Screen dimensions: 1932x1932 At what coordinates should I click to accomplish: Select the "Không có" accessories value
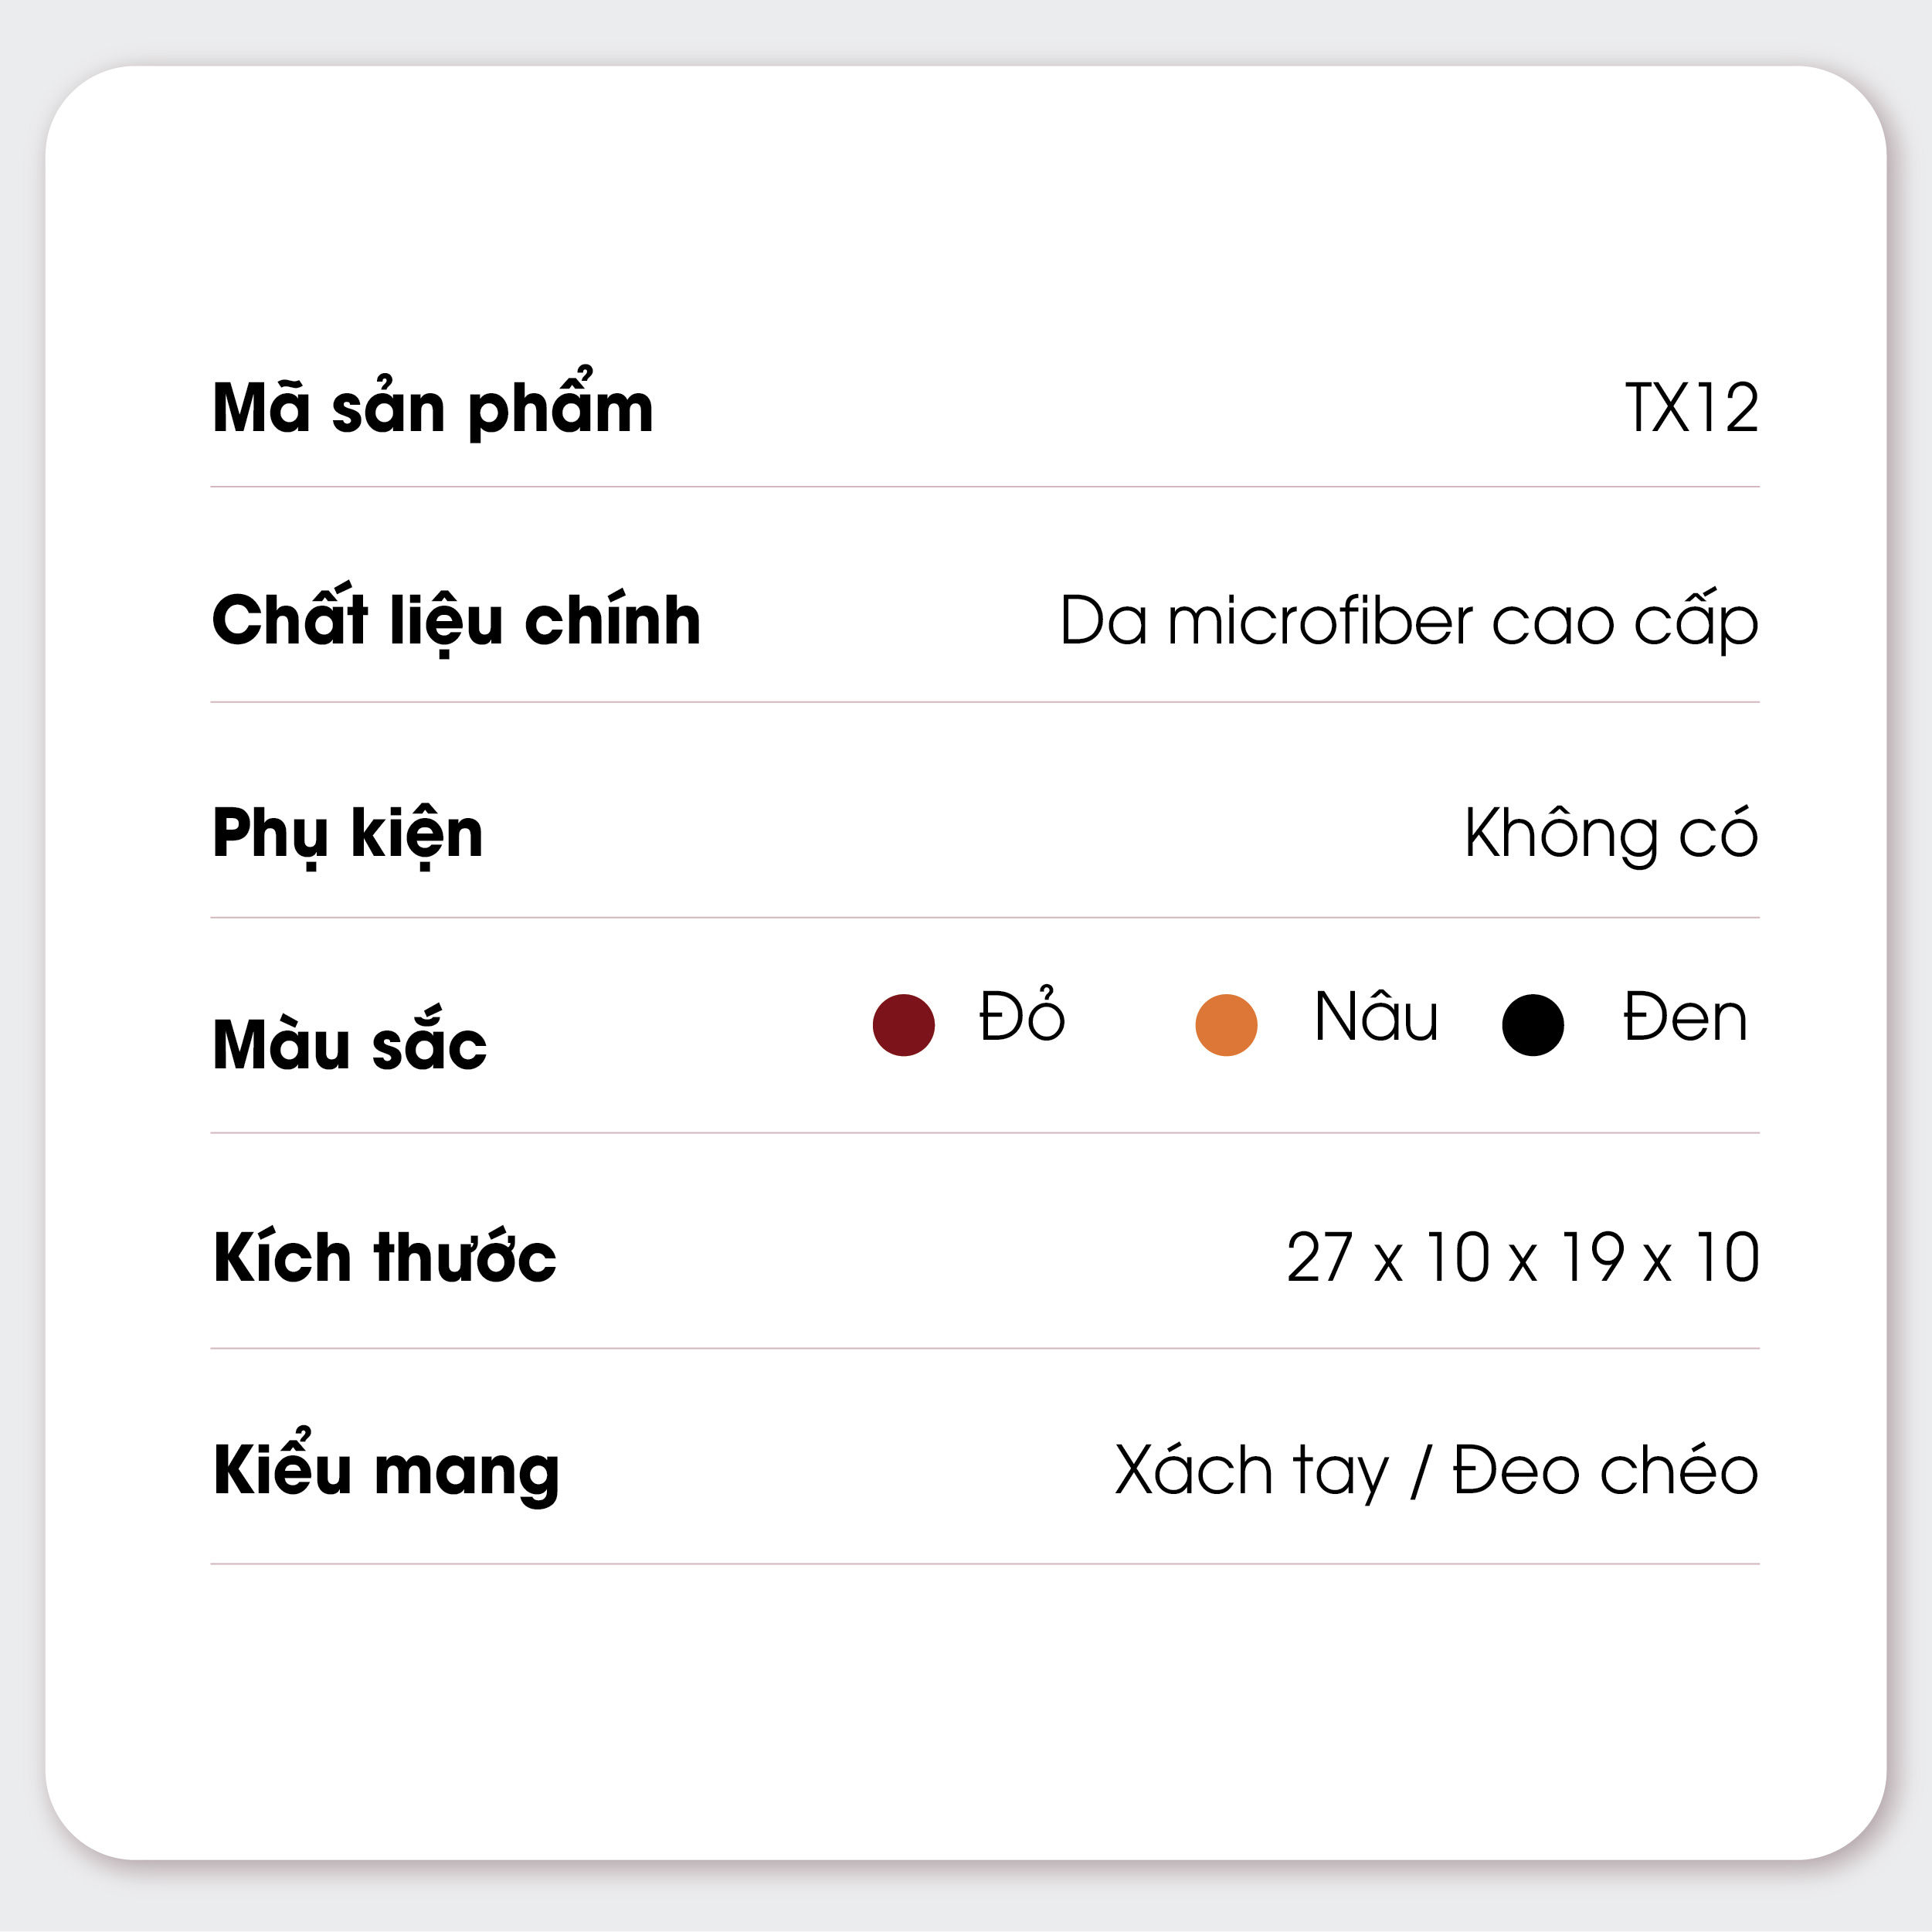[1611, 834]
